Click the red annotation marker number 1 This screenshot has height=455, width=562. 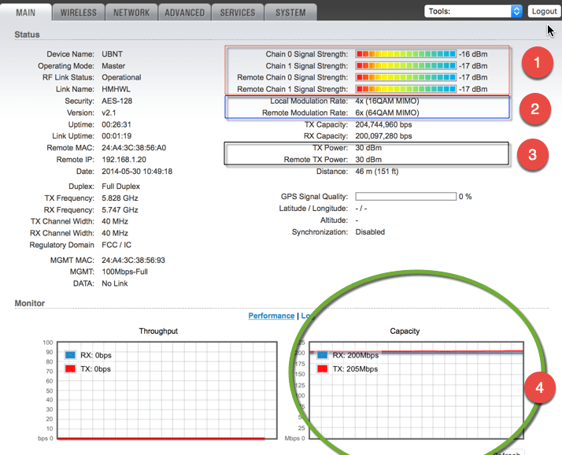tap(536, 65)
